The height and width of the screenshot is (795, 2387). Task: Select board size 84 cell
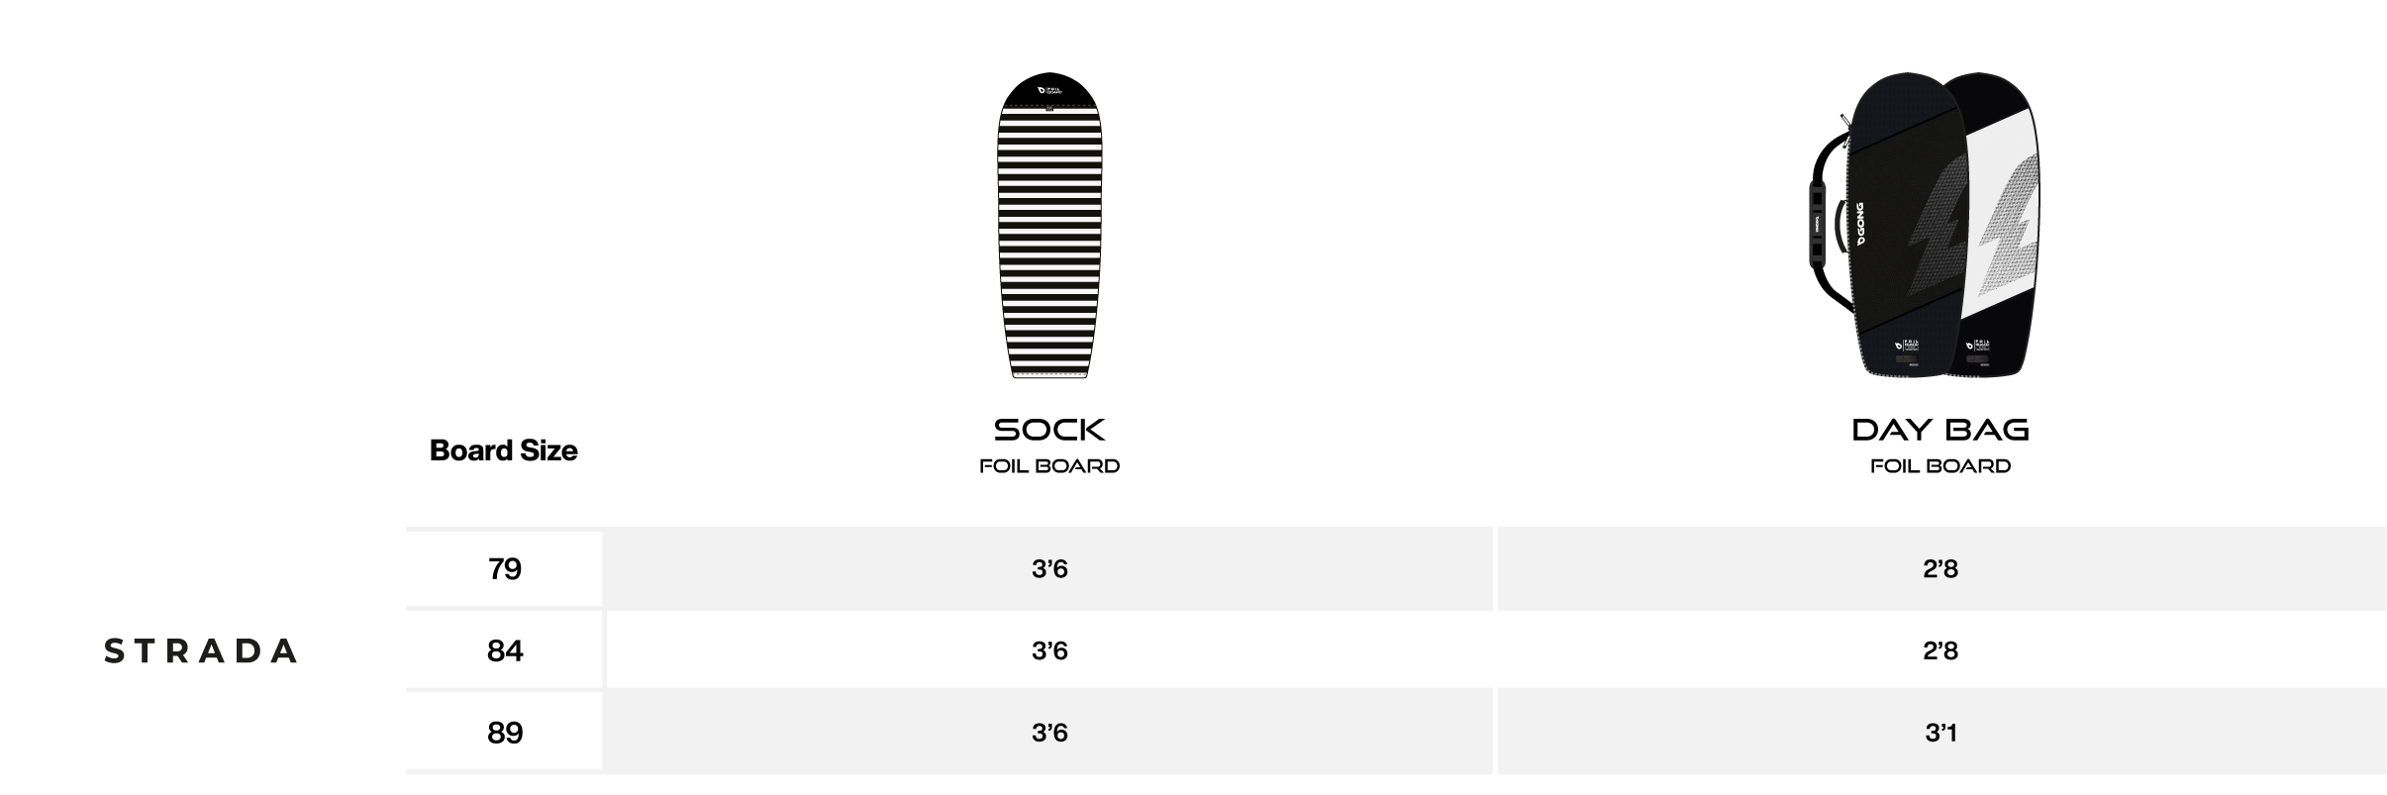coord(505,650)
